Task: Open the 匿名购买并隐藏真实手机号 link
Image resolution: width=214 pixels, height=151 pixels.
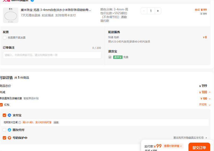Action: [x=190, y=138]
